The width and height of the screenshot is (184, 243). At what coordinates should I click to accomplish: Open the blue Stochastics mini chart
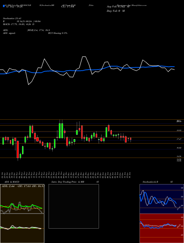tap(162, 199)
